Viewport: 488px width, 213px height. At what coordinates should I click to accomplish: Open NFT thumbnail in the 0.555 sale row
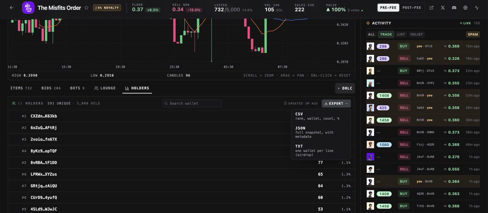coord(370,169)
